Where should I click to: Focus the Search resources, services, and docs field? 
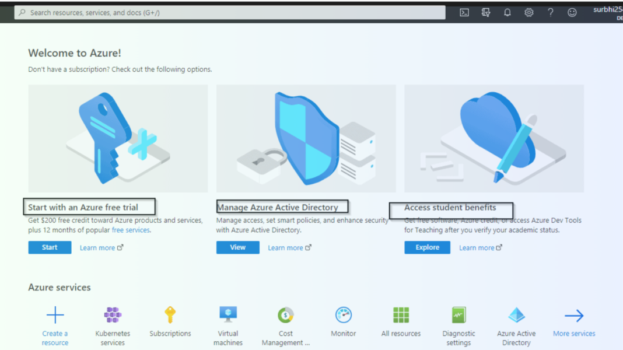pyautogui.click(x=230, y=13)
